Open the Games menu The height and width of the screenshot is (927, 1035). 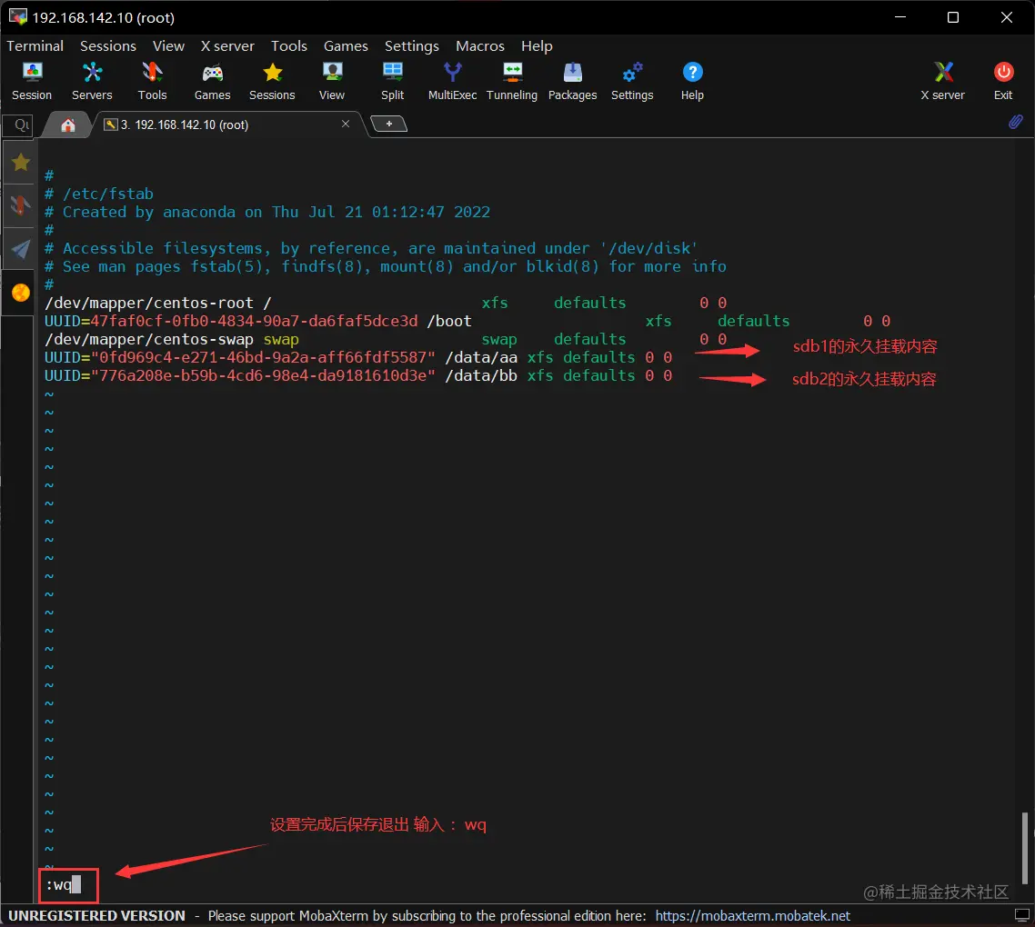(x=346, y=45)
